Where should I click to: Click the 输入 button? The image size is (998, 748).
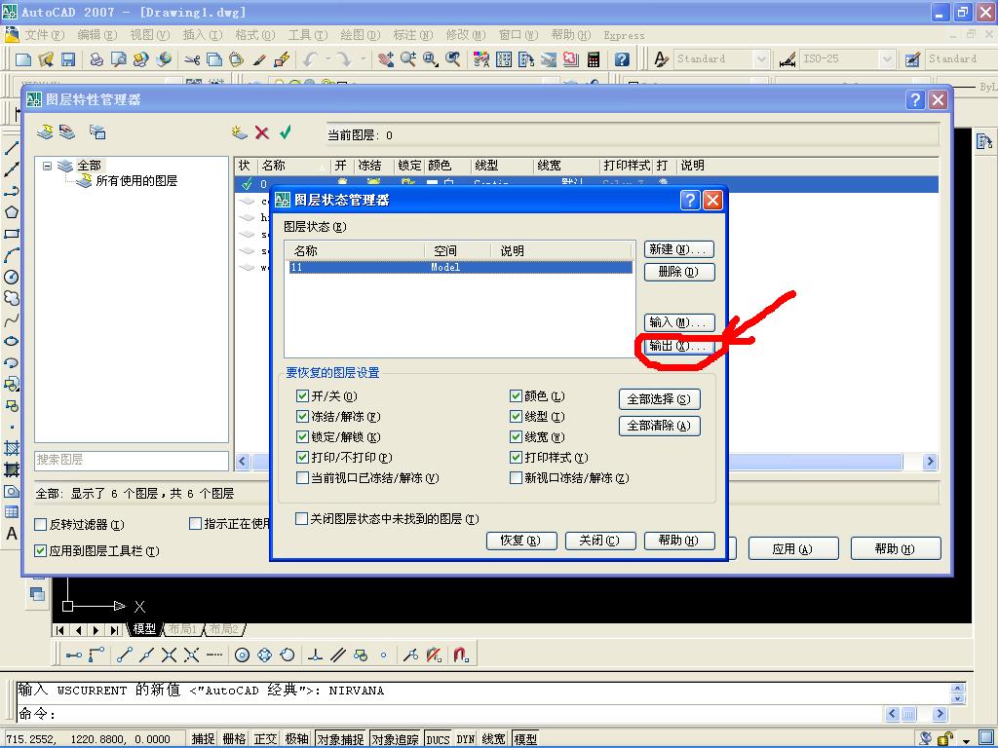coord(679,322)
